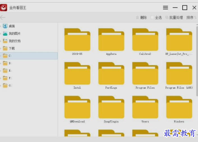Minimize the 金舟看图王 window
Image resolution: width=198 pixels, height=142 pixels.
(x=175, y=8)
